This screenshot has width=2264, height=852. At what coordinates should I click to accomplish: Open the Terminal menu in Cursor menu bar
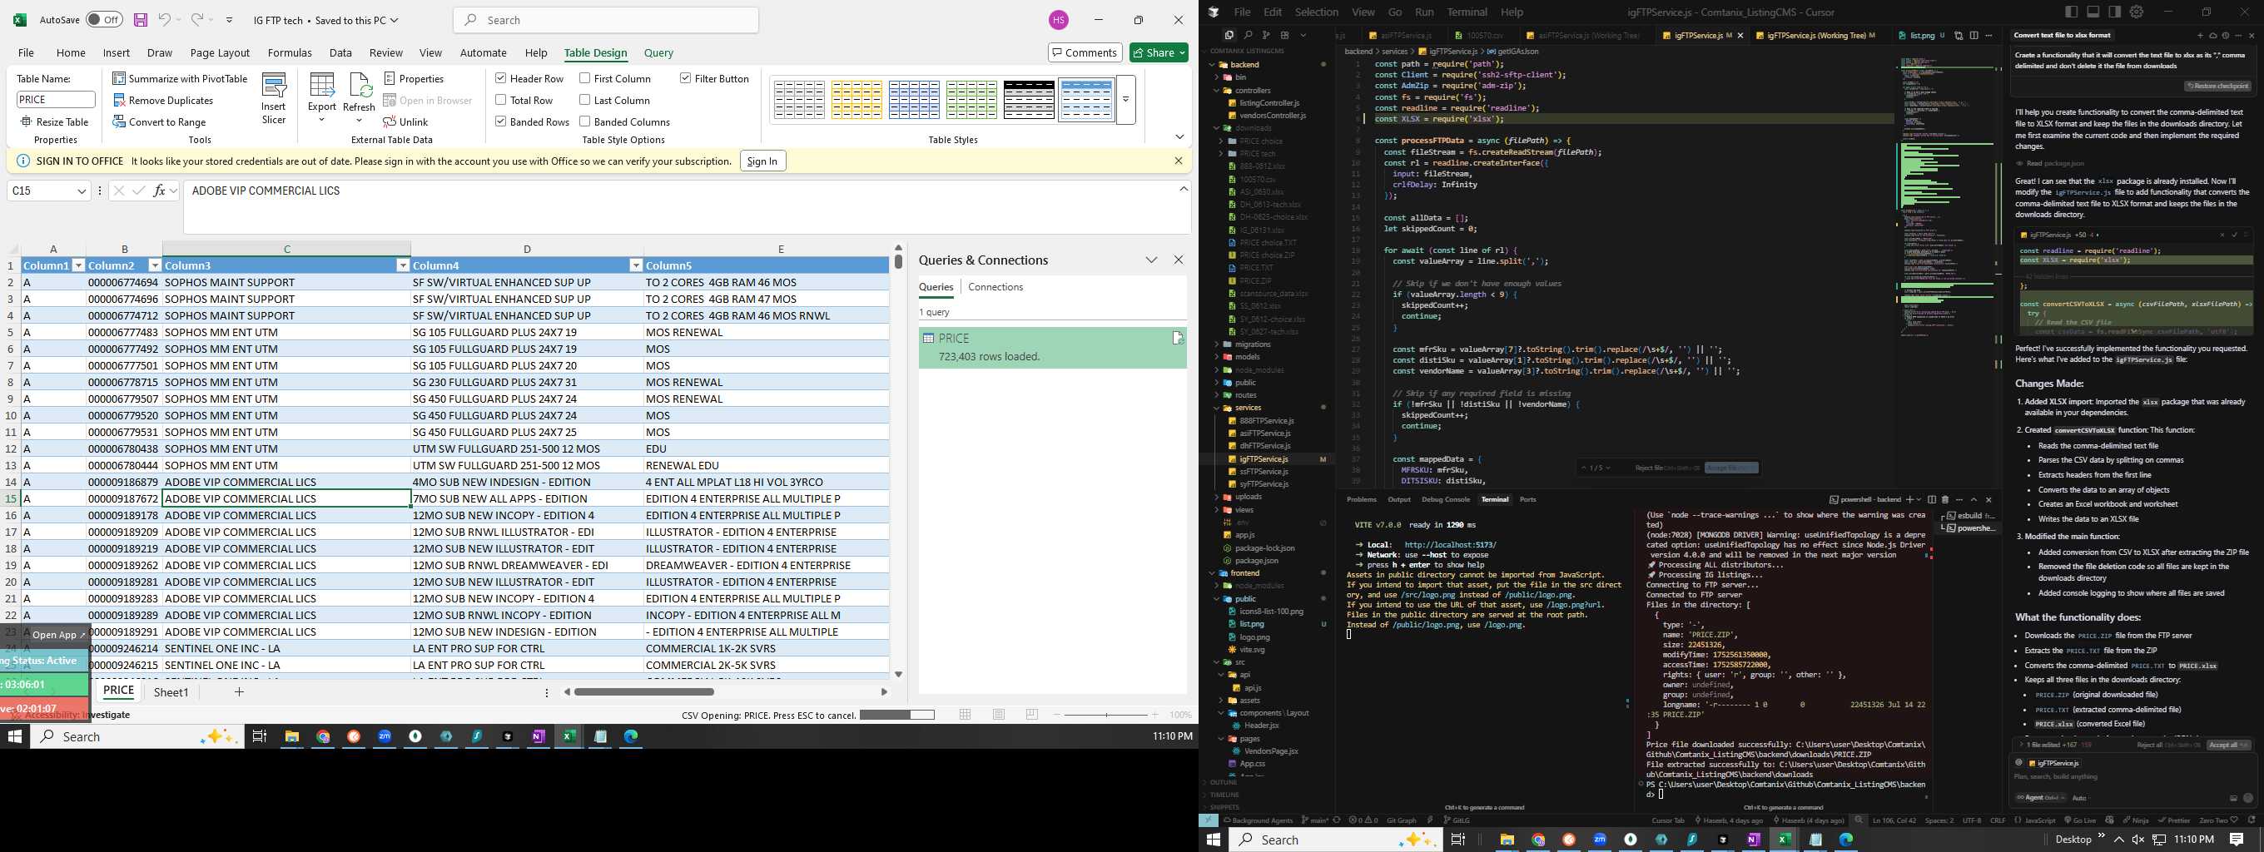pyautogui.click(x=1467, y=12)
